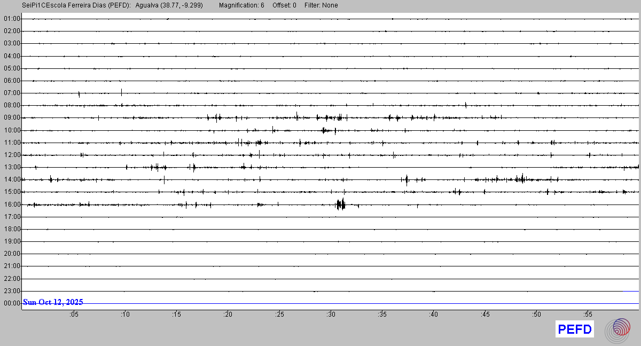Click the :45 minute axis label
641x346 pixels.
click(484, 314)
